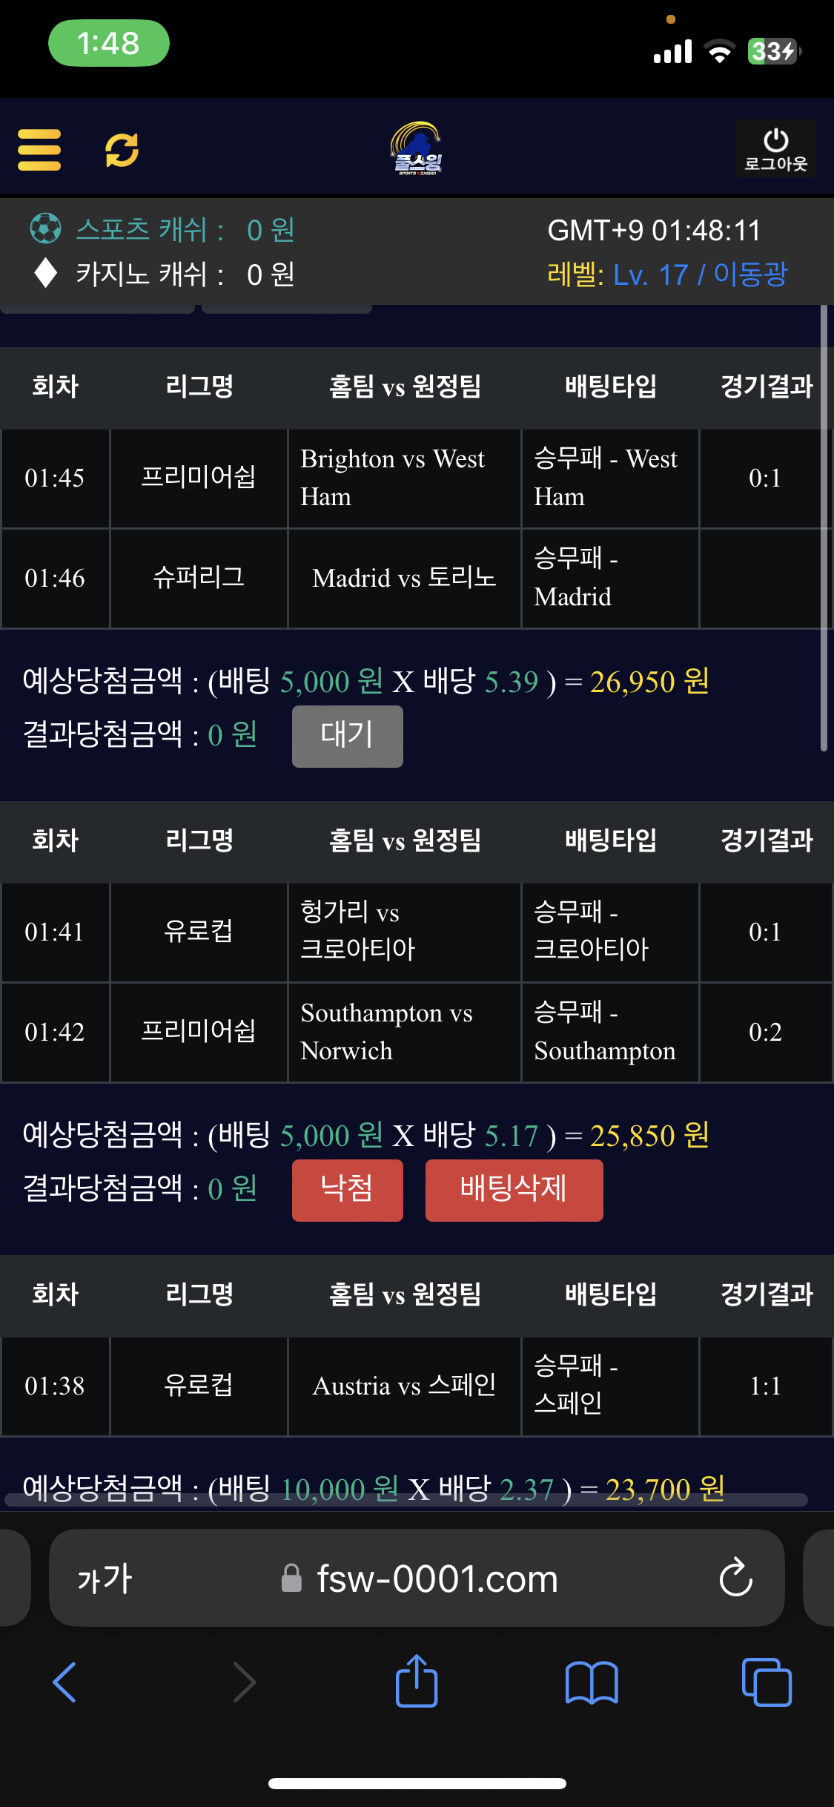
Task: Tap the fsw-0001.com address field
Action: [437, 1579]
